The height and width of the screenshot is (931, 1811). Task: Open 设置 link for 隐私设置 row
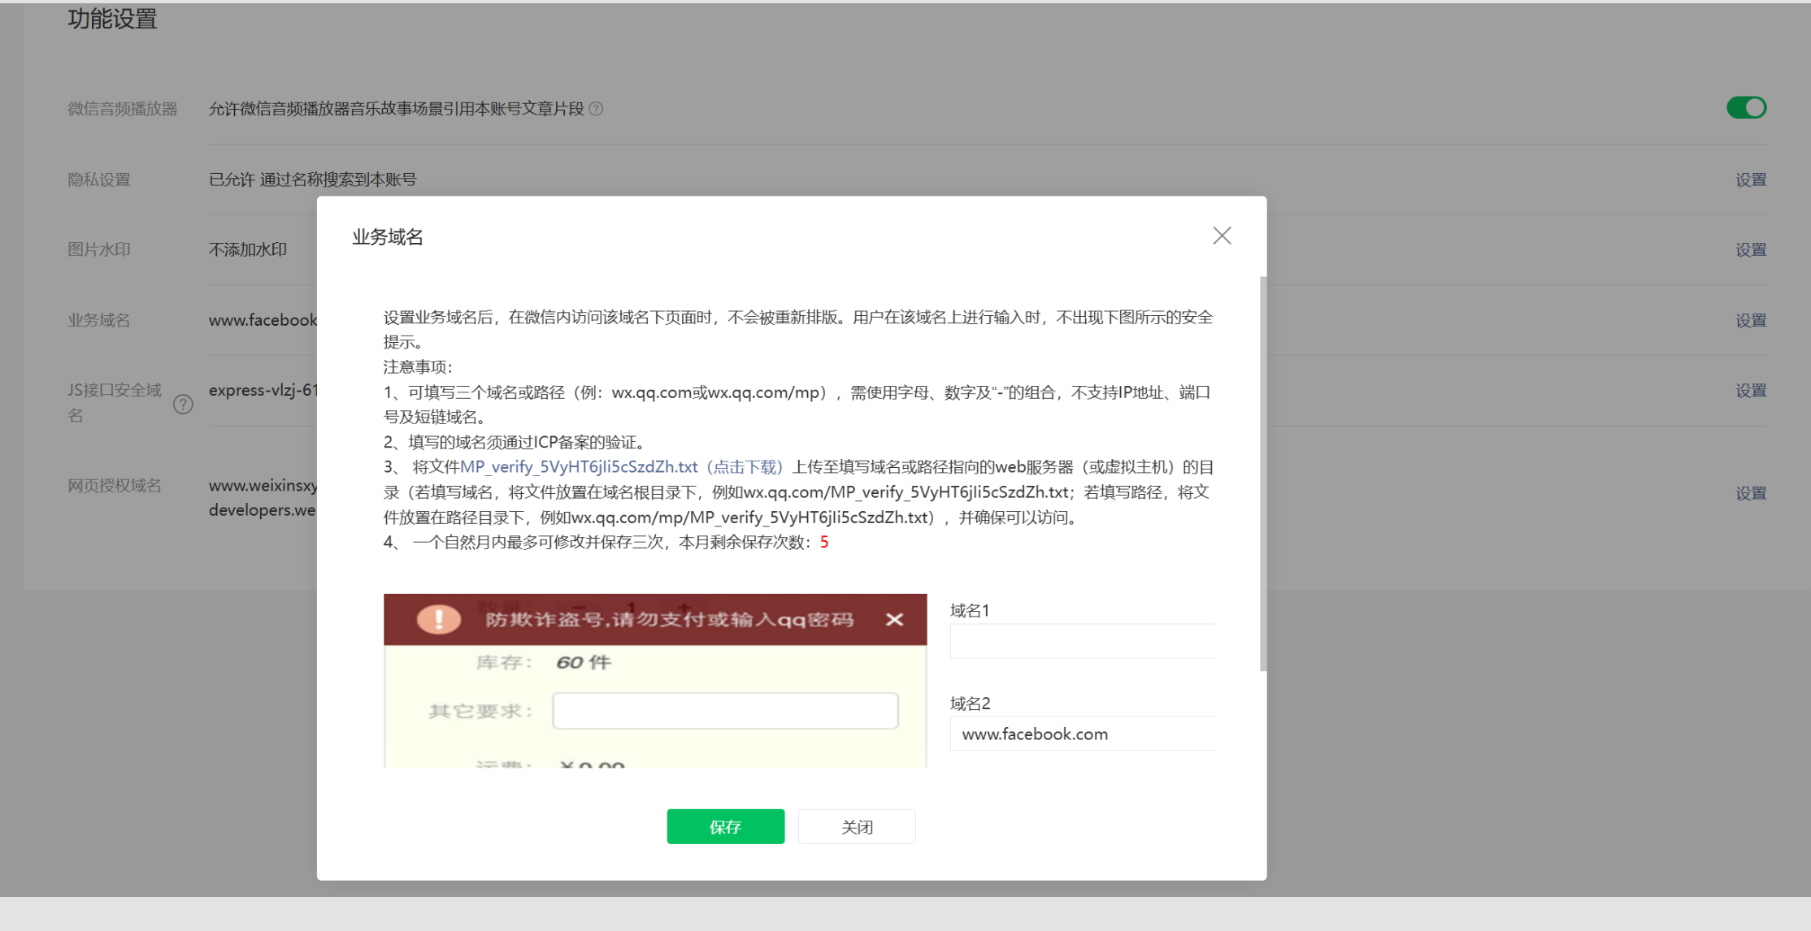(x=1751, y=180)
